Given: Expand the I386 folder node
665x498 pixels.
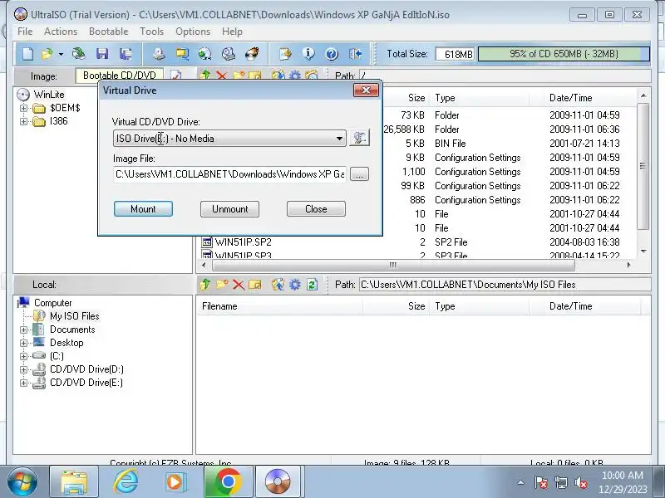Looking at the screenshot, I should tap(24, 121).
